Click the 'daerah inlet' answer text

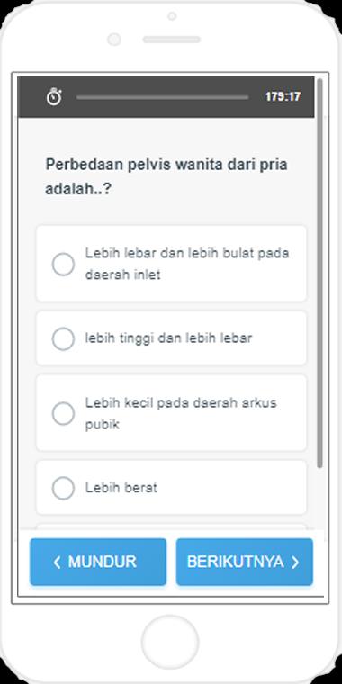[x=123, y=274]
